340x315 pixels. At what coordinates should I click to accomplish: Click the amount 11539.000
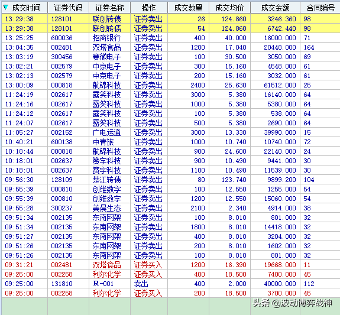coord(280,170)
